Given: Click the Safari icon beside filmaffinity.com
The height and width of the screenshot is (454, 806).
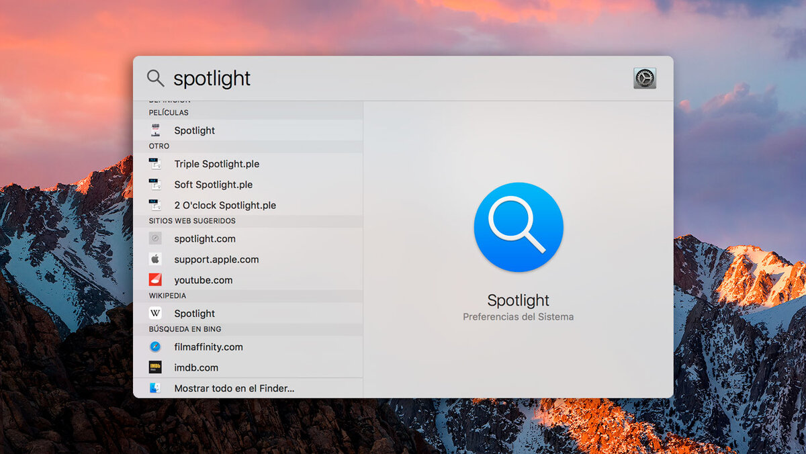Looking at the screenshot, I should pos(155,347).
